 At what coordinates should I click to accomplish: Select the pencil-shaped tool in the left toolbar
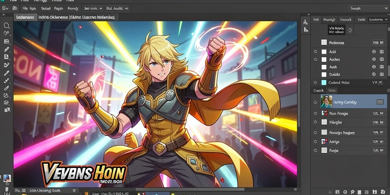(7, 49)
